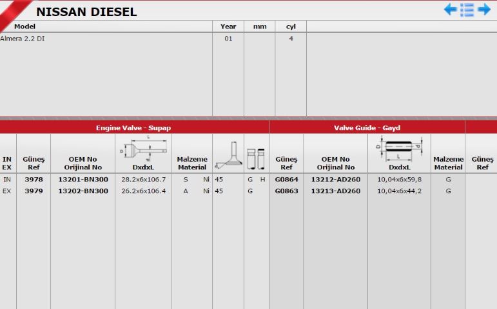Click the IN EX column header
Screen dimensions: 497x309
pyautogui.click(x=7, y=163)
